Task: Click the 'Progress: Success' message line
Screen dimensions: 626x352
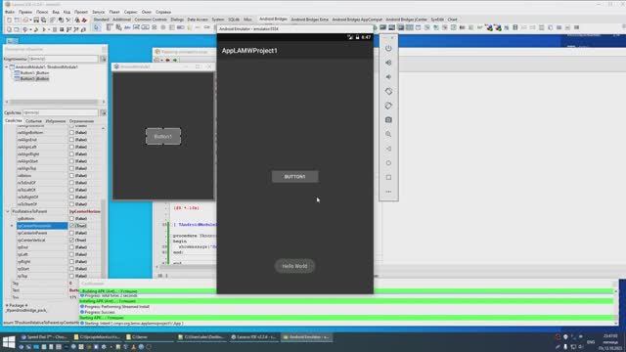Action: coord(100,312)
